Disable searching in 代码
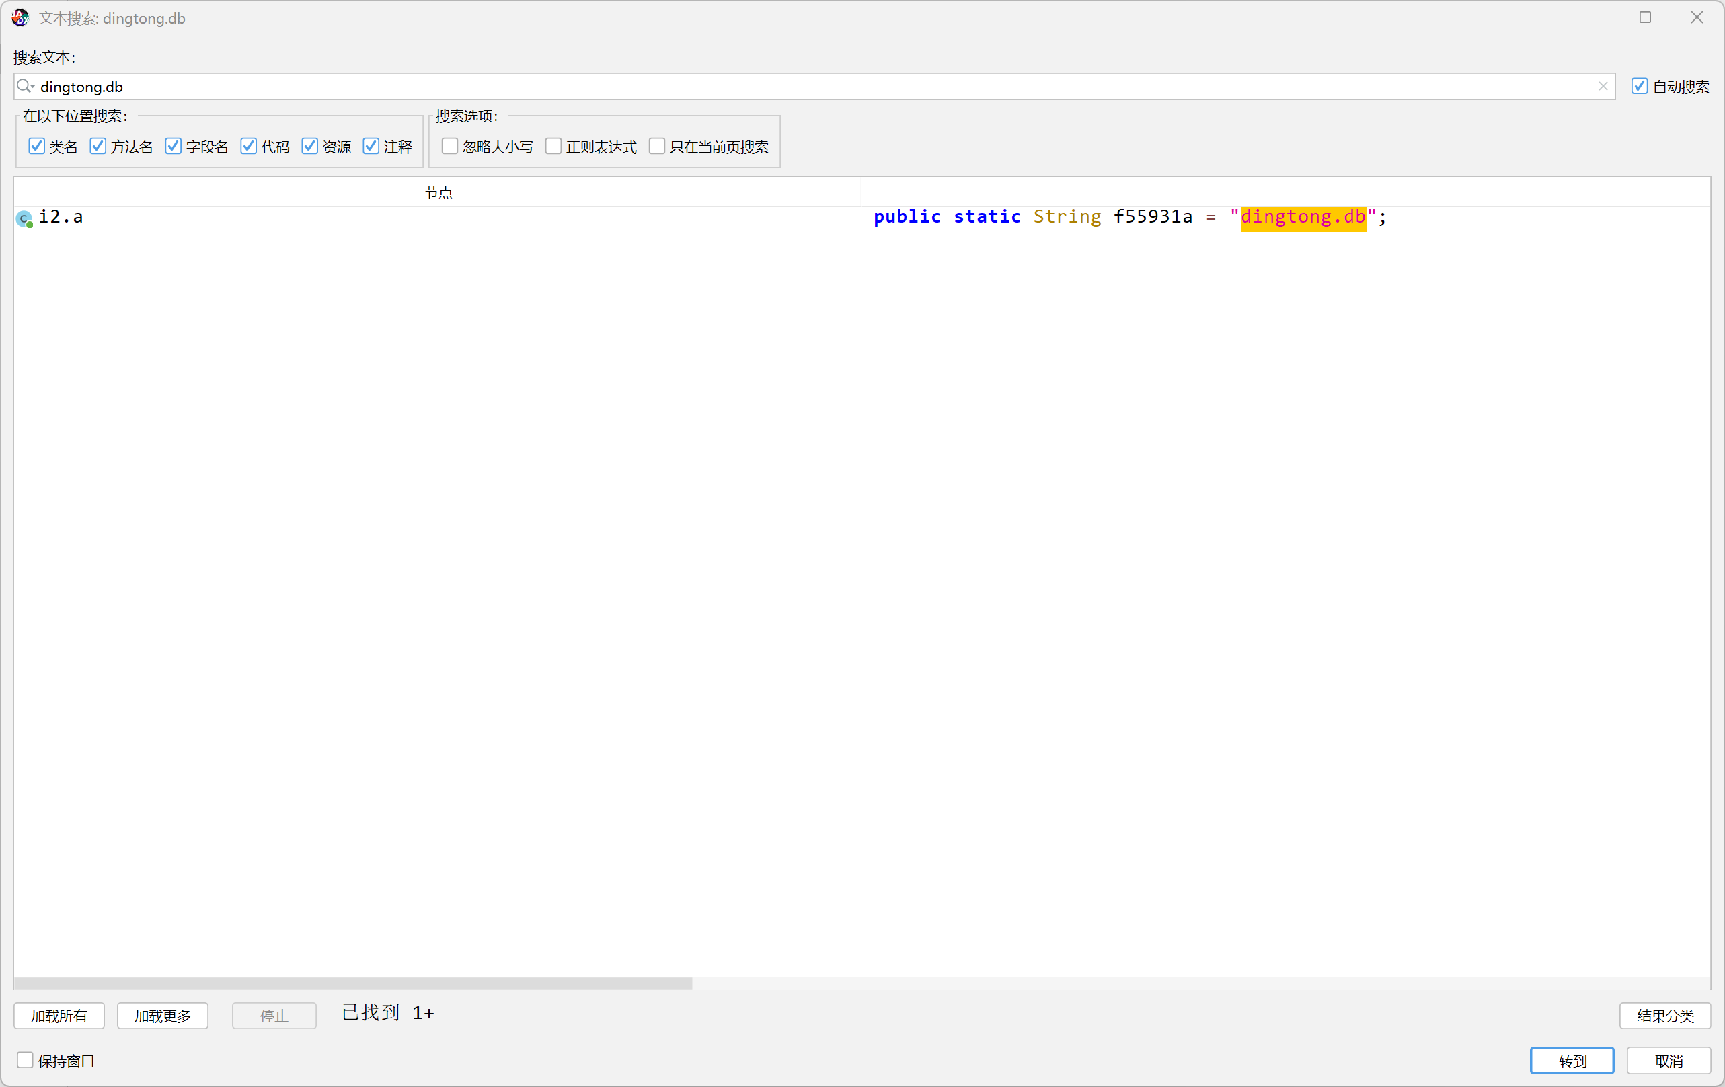Image resolution: width=1725 pixels, height=1087 pixels. tap(249, 147)
